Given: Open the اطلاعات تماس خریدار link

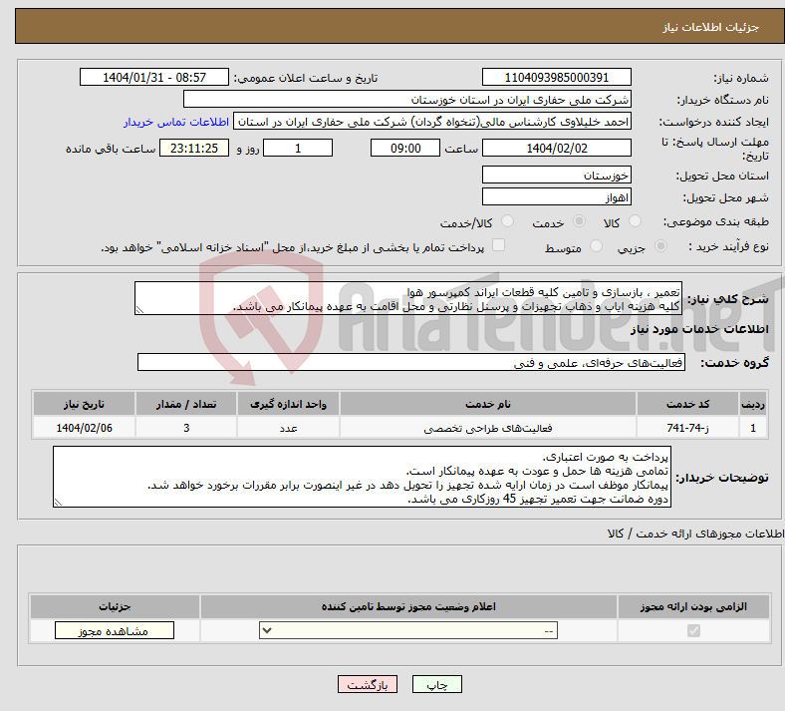Looking at the screenshot, I should (176, 122).
